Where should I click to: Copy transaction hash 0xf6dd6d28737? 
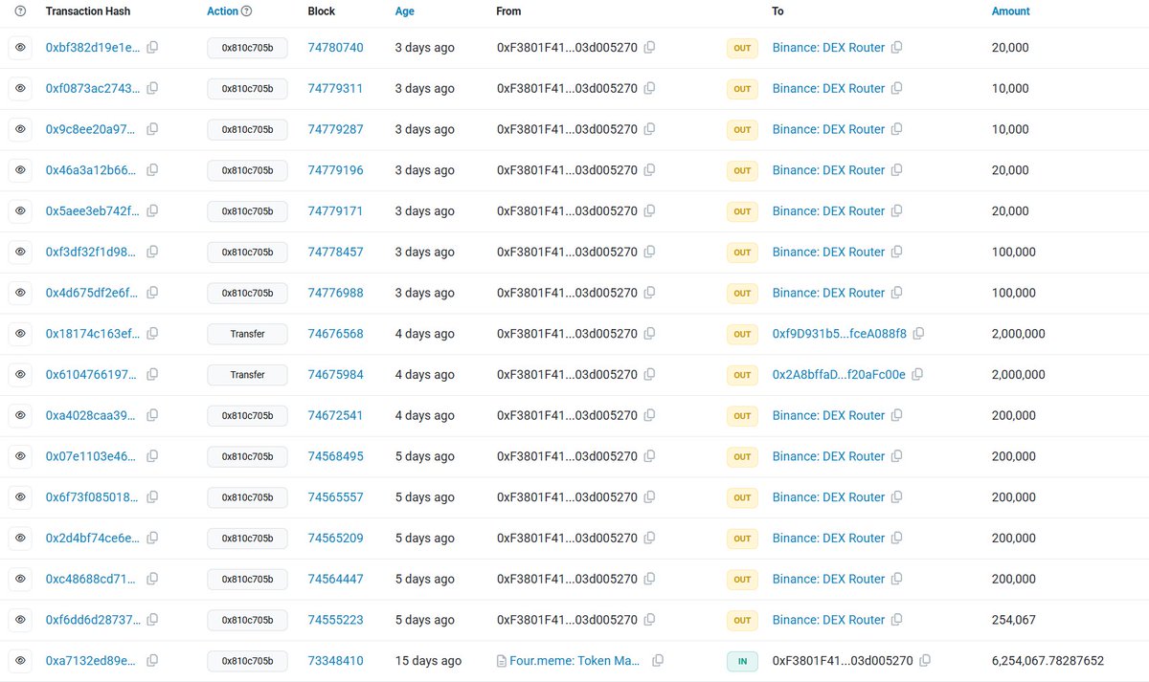point(152,620)
